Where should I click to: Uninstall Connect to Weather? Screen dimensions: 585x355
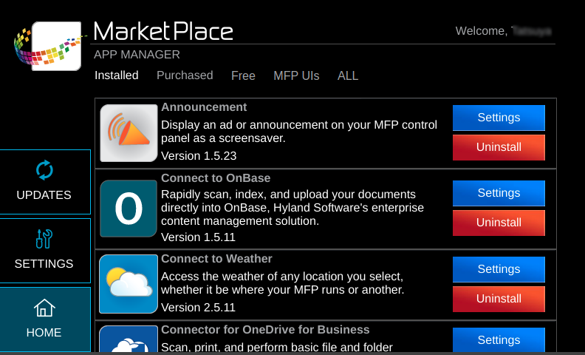coord(499,299)
